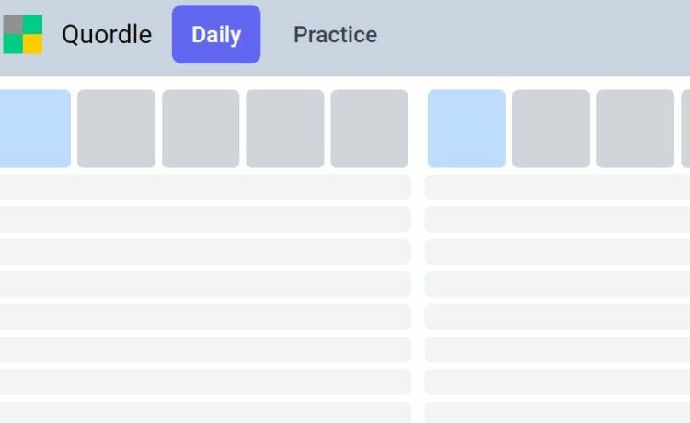690x423 pixels.
Task: Select third cell in left board's active row
Action: click(201, 129)
